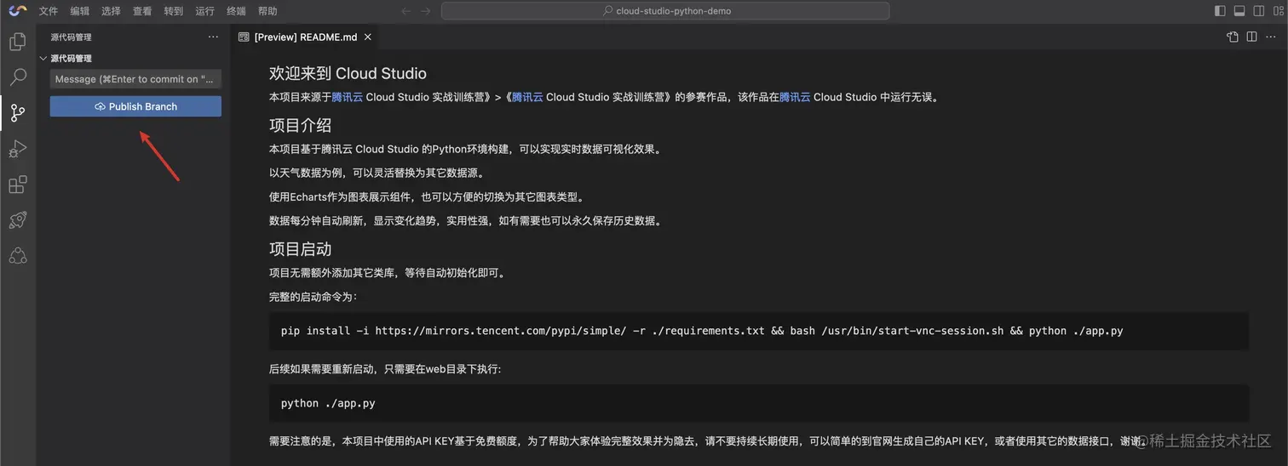Screen dimensions: 1288x466
Task: Click the Cloud Studio logo icon
Action: tap(18, 11)
